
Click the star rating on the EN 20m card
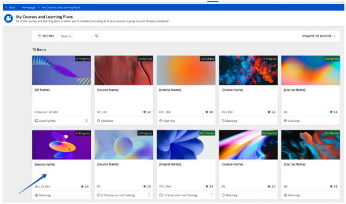coord(209,186)
